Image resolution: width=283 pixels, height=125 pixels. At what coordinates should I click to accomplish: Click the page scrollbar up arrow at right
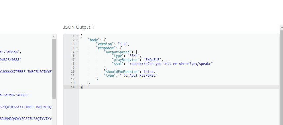point(282,27)
